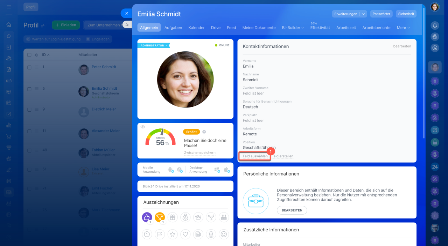Screen dimensions: 448x246
Task: Select the cocktail glass award icon
Action: (211, 217)
